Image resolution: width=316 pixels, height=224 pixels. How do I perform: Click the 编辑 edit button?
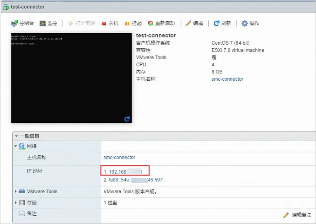click(194, 23)
